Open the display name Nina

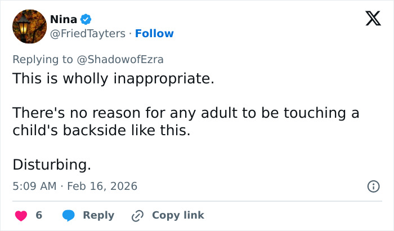(64, 19)
